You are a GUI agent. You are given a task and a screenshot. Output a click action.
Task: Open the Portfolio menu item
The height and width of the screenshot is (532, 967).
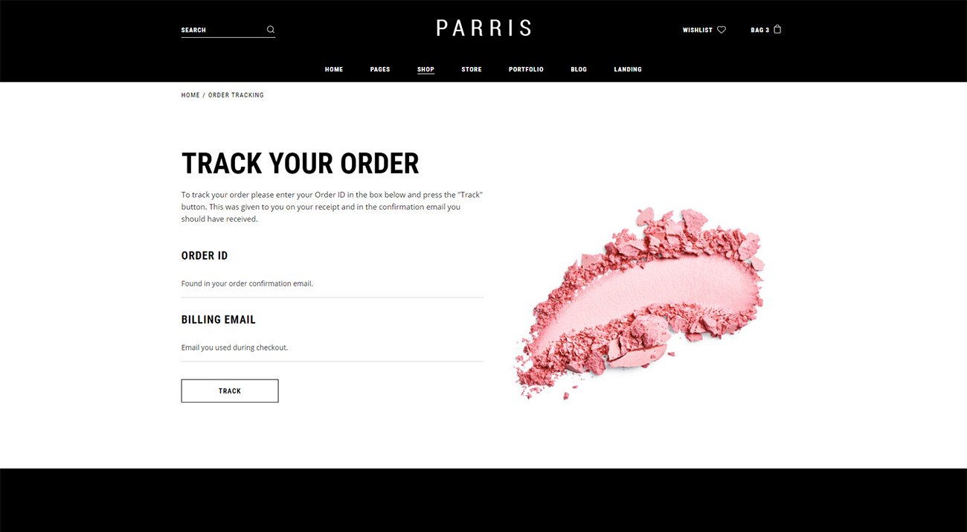point(526,69)
